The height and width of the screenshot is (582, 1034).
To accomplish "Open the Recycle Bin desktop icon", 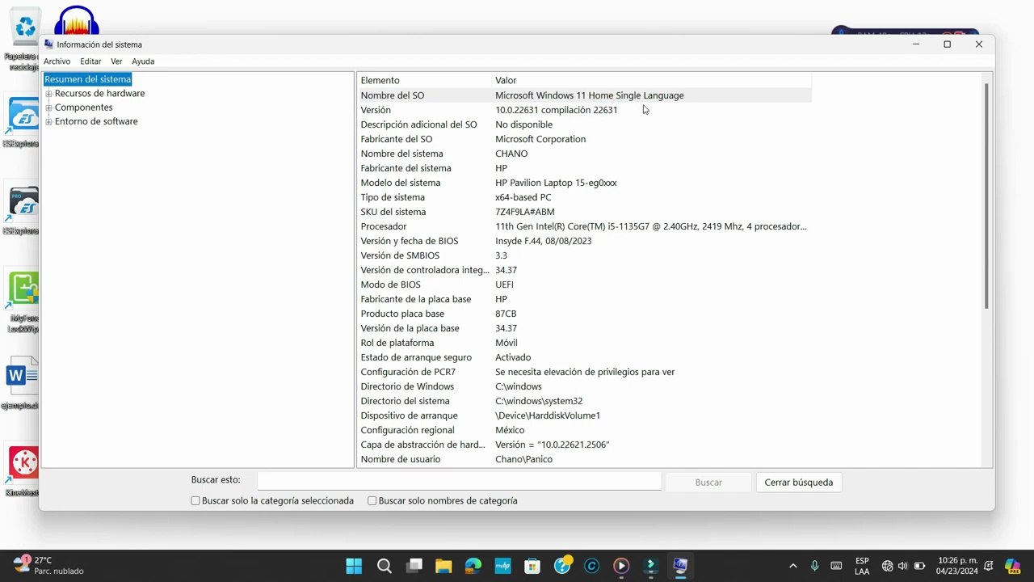I will [25, 28].
